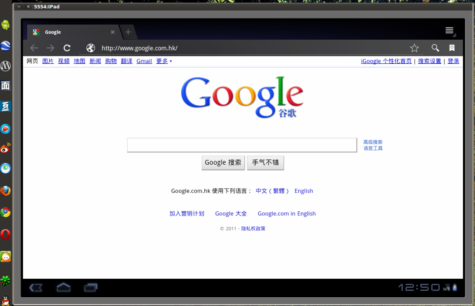The image size is (475, 306).
Task: Click the 网页 label in top bar
Action: click(32, 61)
